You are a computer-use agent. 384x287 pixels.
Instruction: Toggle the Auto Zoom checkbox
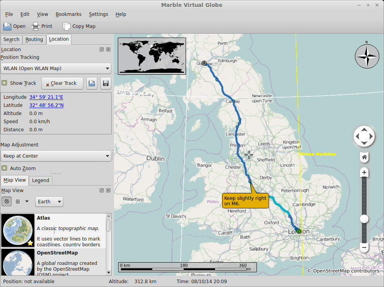(x=4, y=168)
